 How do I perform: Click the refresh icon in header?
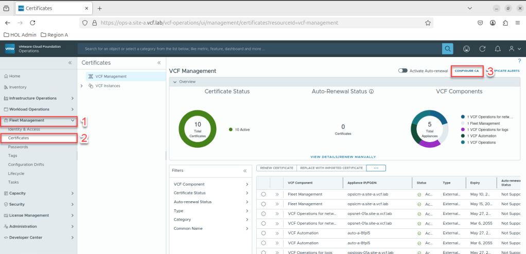(482, 49)
